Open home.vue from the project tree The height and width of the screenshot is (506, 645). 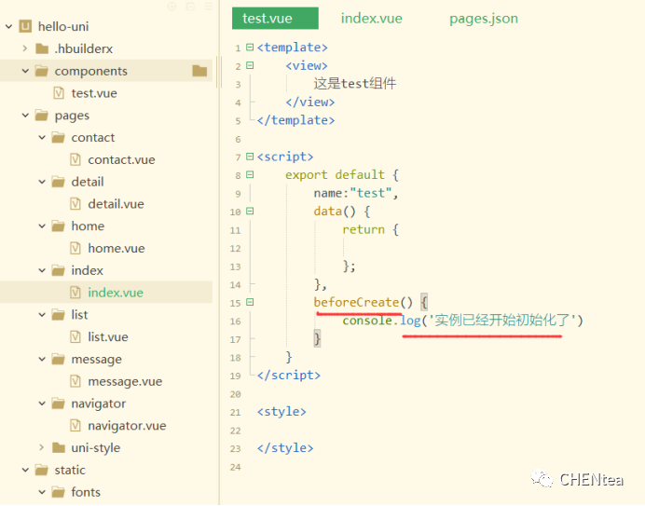pos(116,249)
